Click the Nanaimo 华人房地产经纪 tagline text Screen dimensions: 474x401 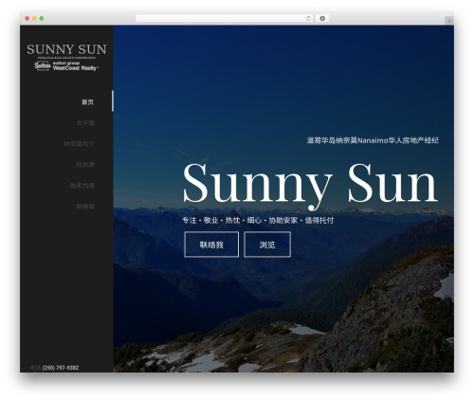[x=373, y=140]
